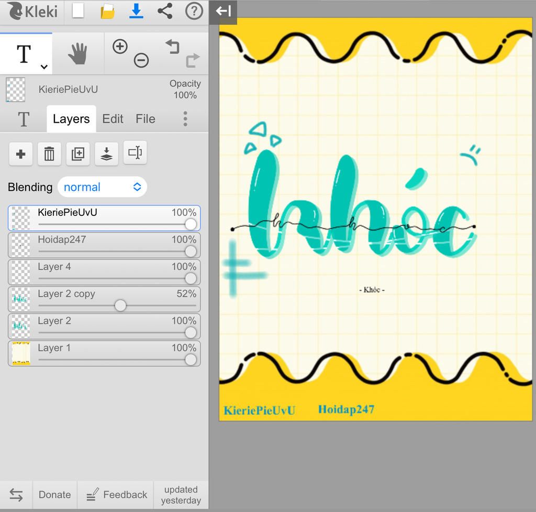The height and width of the screenshot is (512, 536).
Task: Zoom in with the plus icon
Action: pos(120,46)
